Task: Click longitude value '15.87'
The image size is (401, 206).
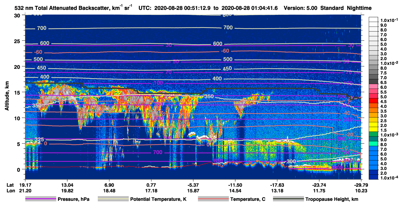Action: point(193,191)
